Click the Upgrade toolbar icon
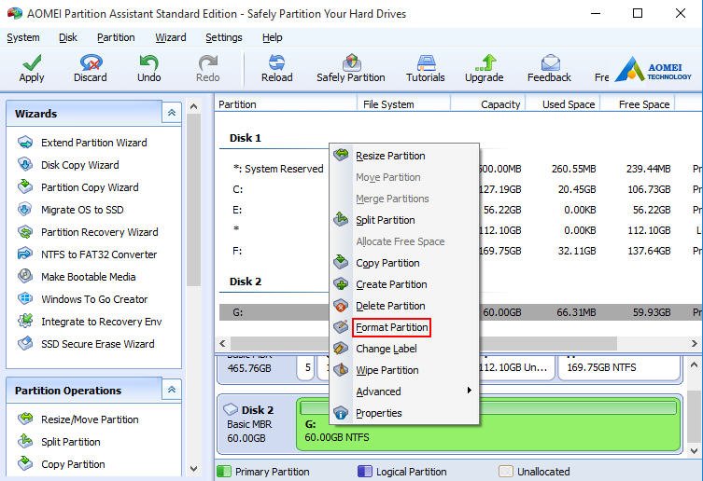The width and height of the screenshot is (703, 481). point(485,62)
